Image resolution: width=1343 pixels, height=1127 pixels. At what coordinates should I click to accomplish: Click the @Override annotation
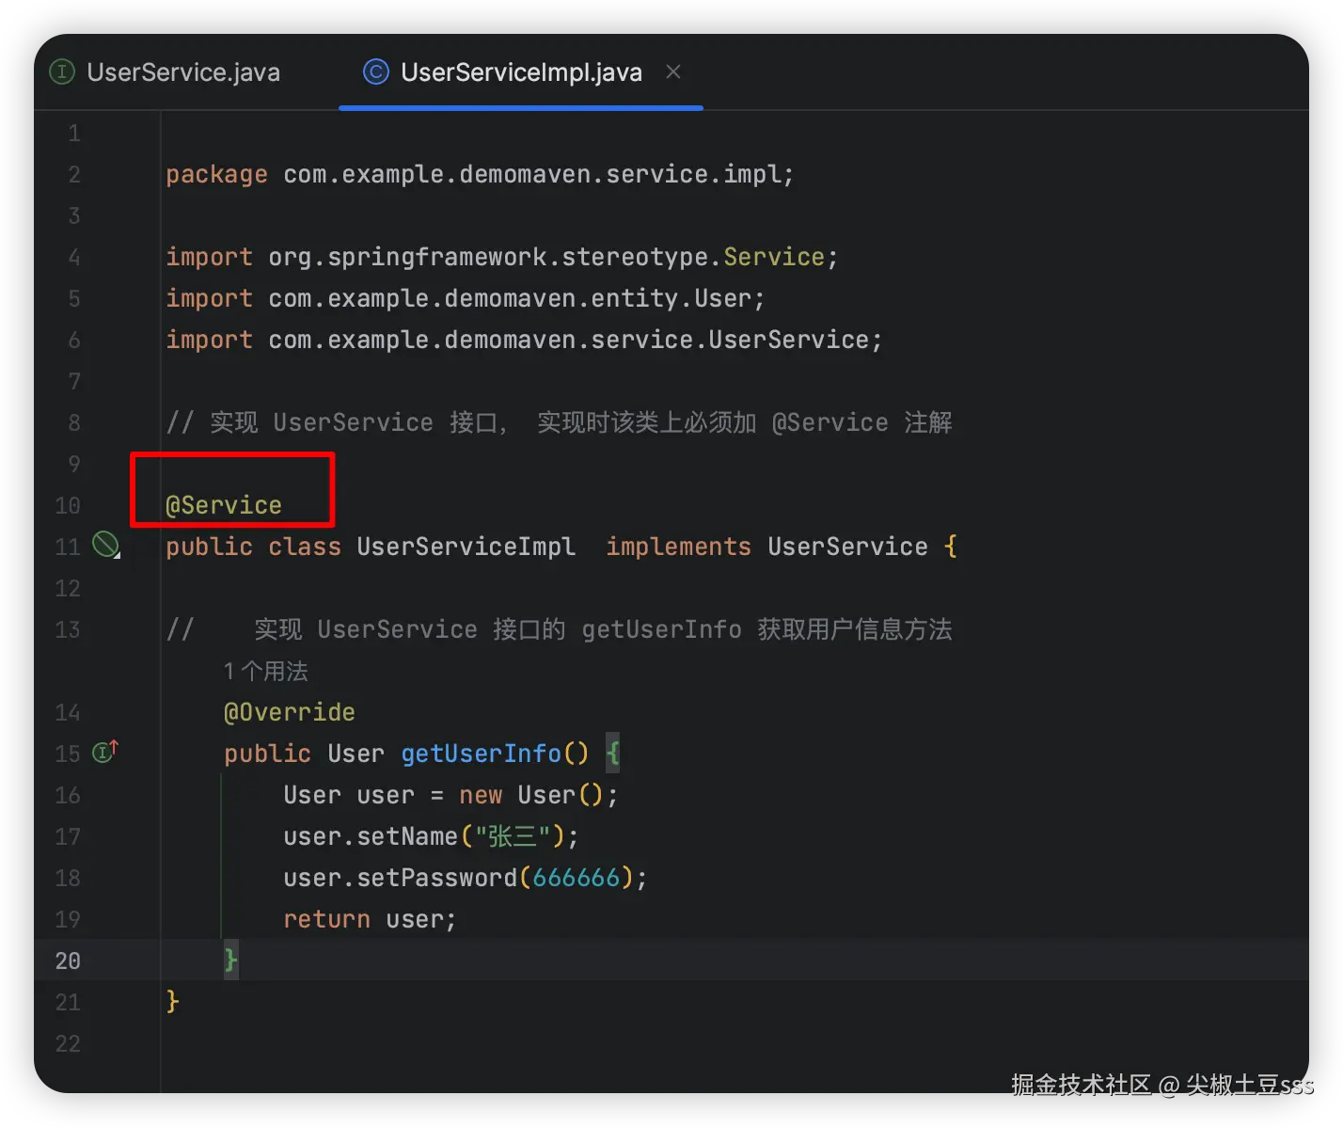tap(290, 712)
